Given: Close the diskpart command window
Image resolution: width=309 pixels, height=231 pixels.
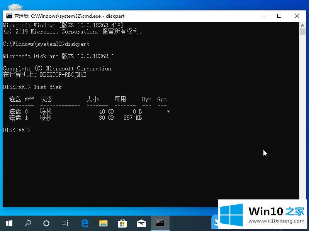Looking at the screenshot, I should [297, 16].
